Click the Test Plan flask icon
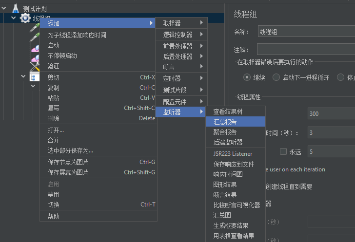355x242 pixels. click(16, 8)
